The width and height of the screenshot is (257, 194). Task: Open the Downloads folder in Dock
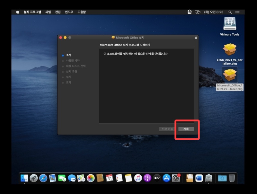(222, 178)
